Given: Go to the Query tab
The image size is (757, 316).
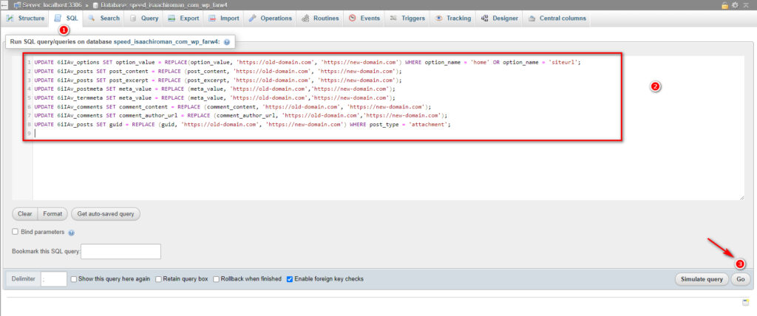Looking at the screenshot, I should click(x=144, y=18).
